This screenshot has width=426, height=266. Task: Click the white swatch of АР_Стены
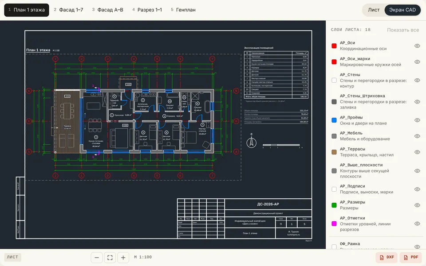[334, 81]
